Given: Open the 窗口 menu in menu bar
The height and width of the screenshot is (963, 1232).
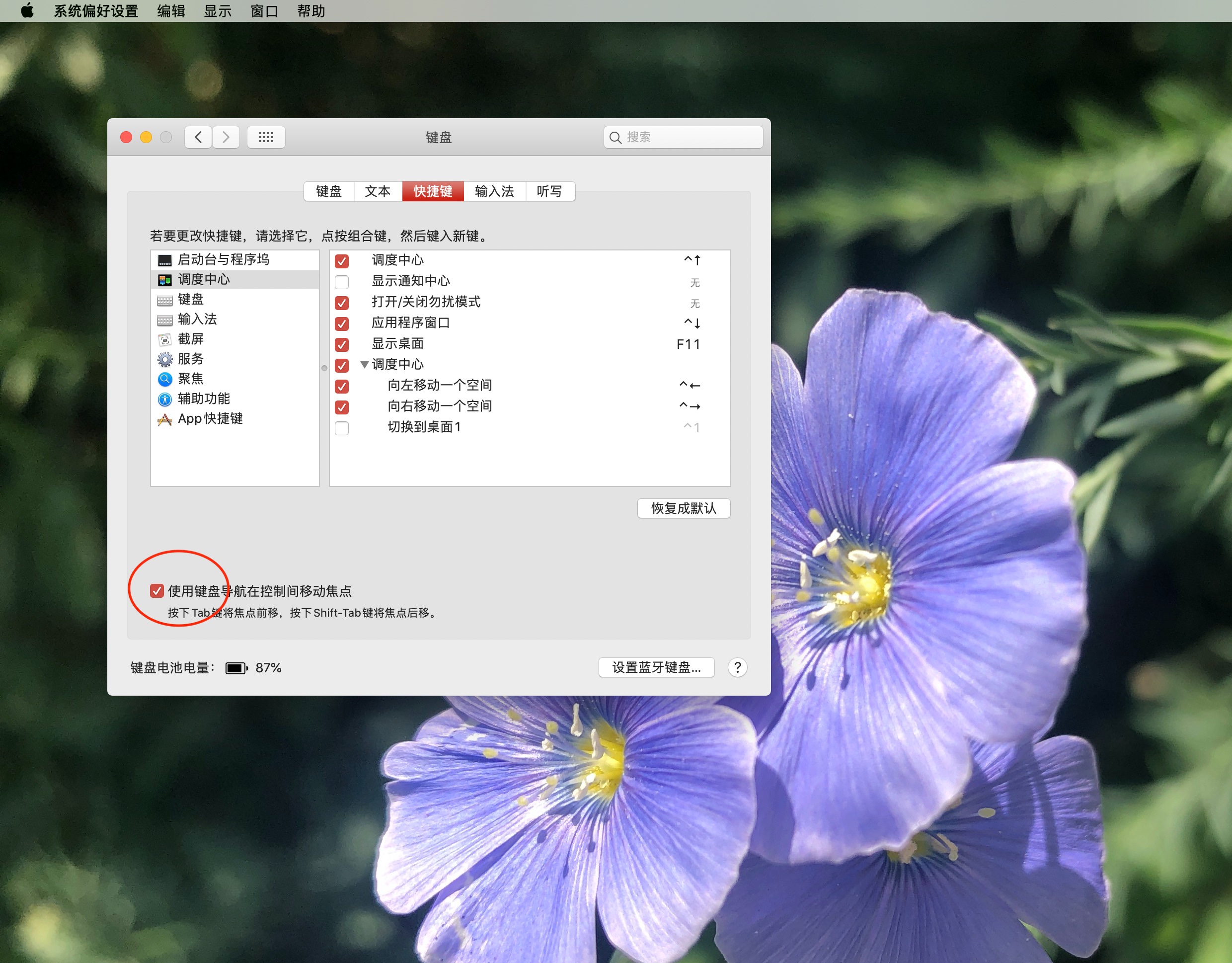Looking at the screenshot, I should point(264,11).
